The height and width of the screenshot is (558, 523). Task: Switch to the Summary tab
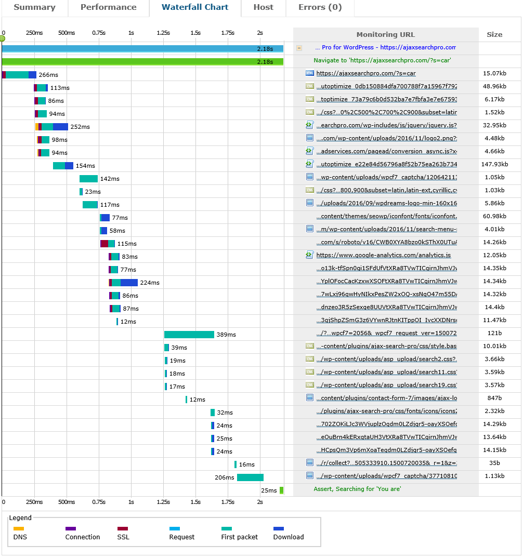(x=35, y=8)
